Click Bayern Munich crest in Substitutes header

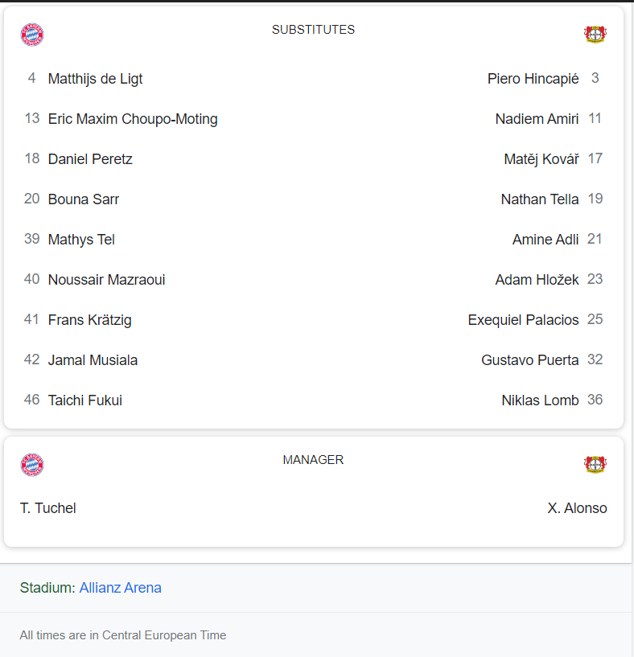click(32, 35)
